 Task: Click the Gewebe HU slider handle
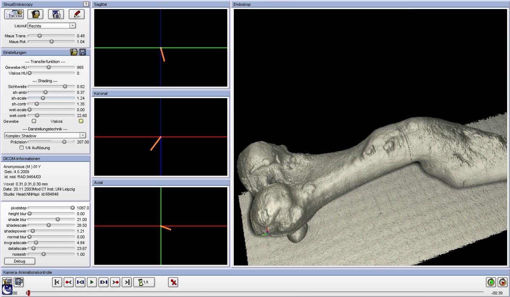click(49, 67)
